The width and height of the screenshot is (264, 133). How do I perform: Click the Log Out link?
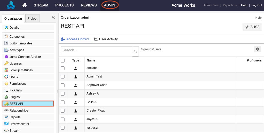(257, 5)
